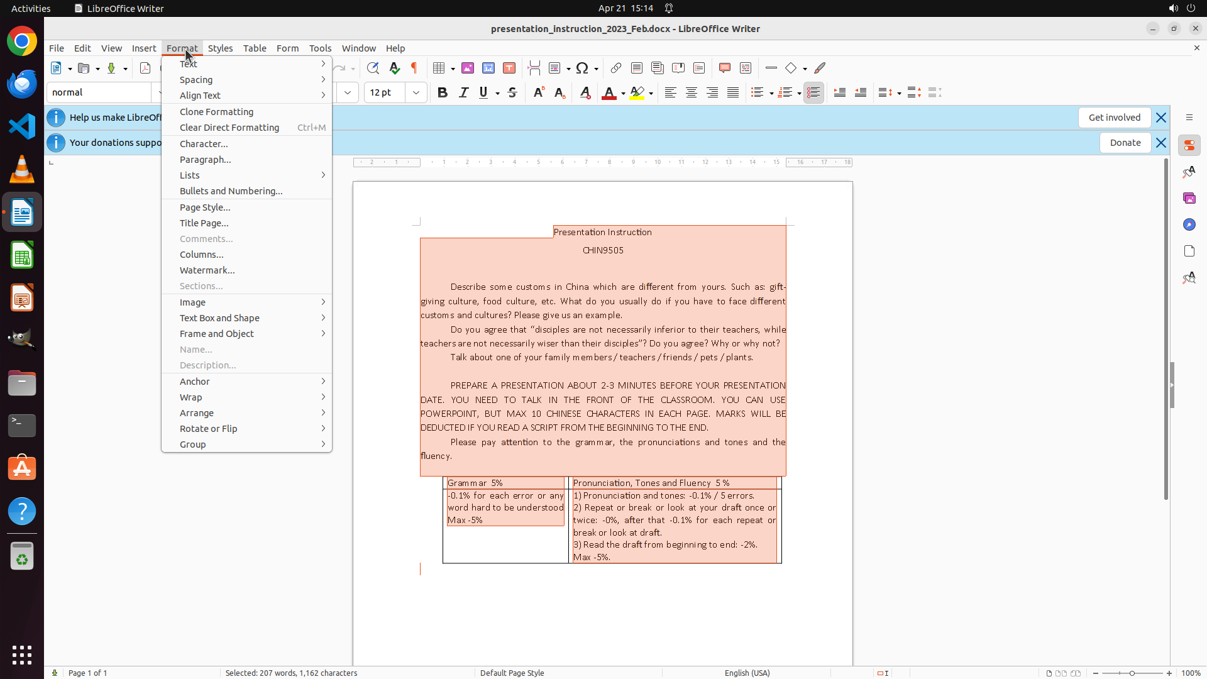Open font size dropdown arrow
The width and height of the screenshot is (1207, 679).
tap(416, 92)
